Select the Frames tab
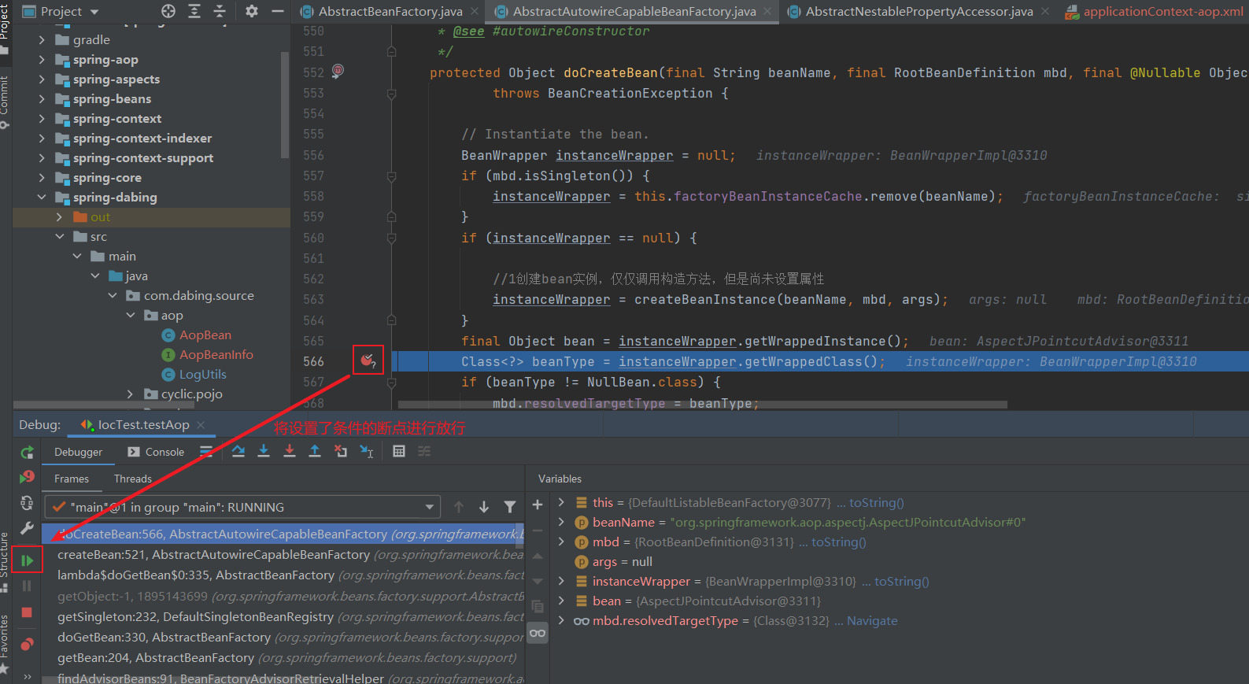Viewport: 1249px width, 684px height. (72, 479)
